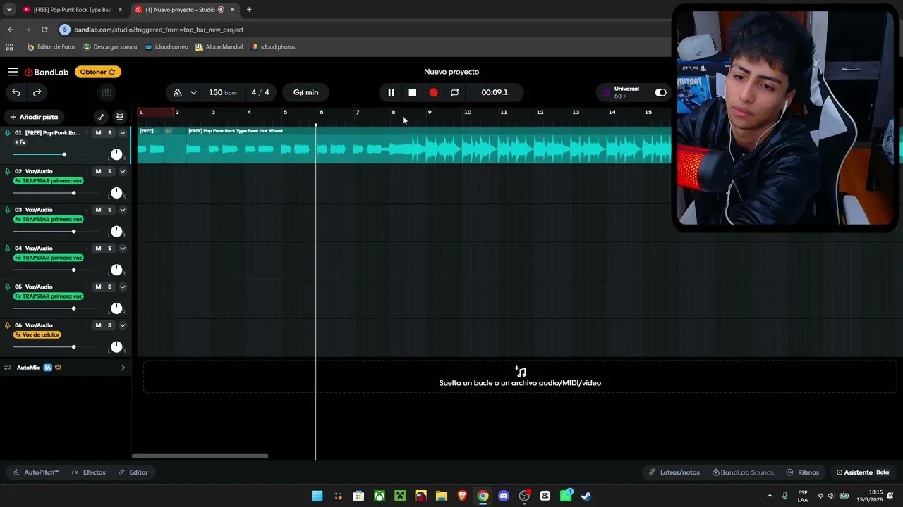Select the Pop Punk Rock Type Beat audio clip
Viewport: 903px width, 507px height.
(429, 146)
